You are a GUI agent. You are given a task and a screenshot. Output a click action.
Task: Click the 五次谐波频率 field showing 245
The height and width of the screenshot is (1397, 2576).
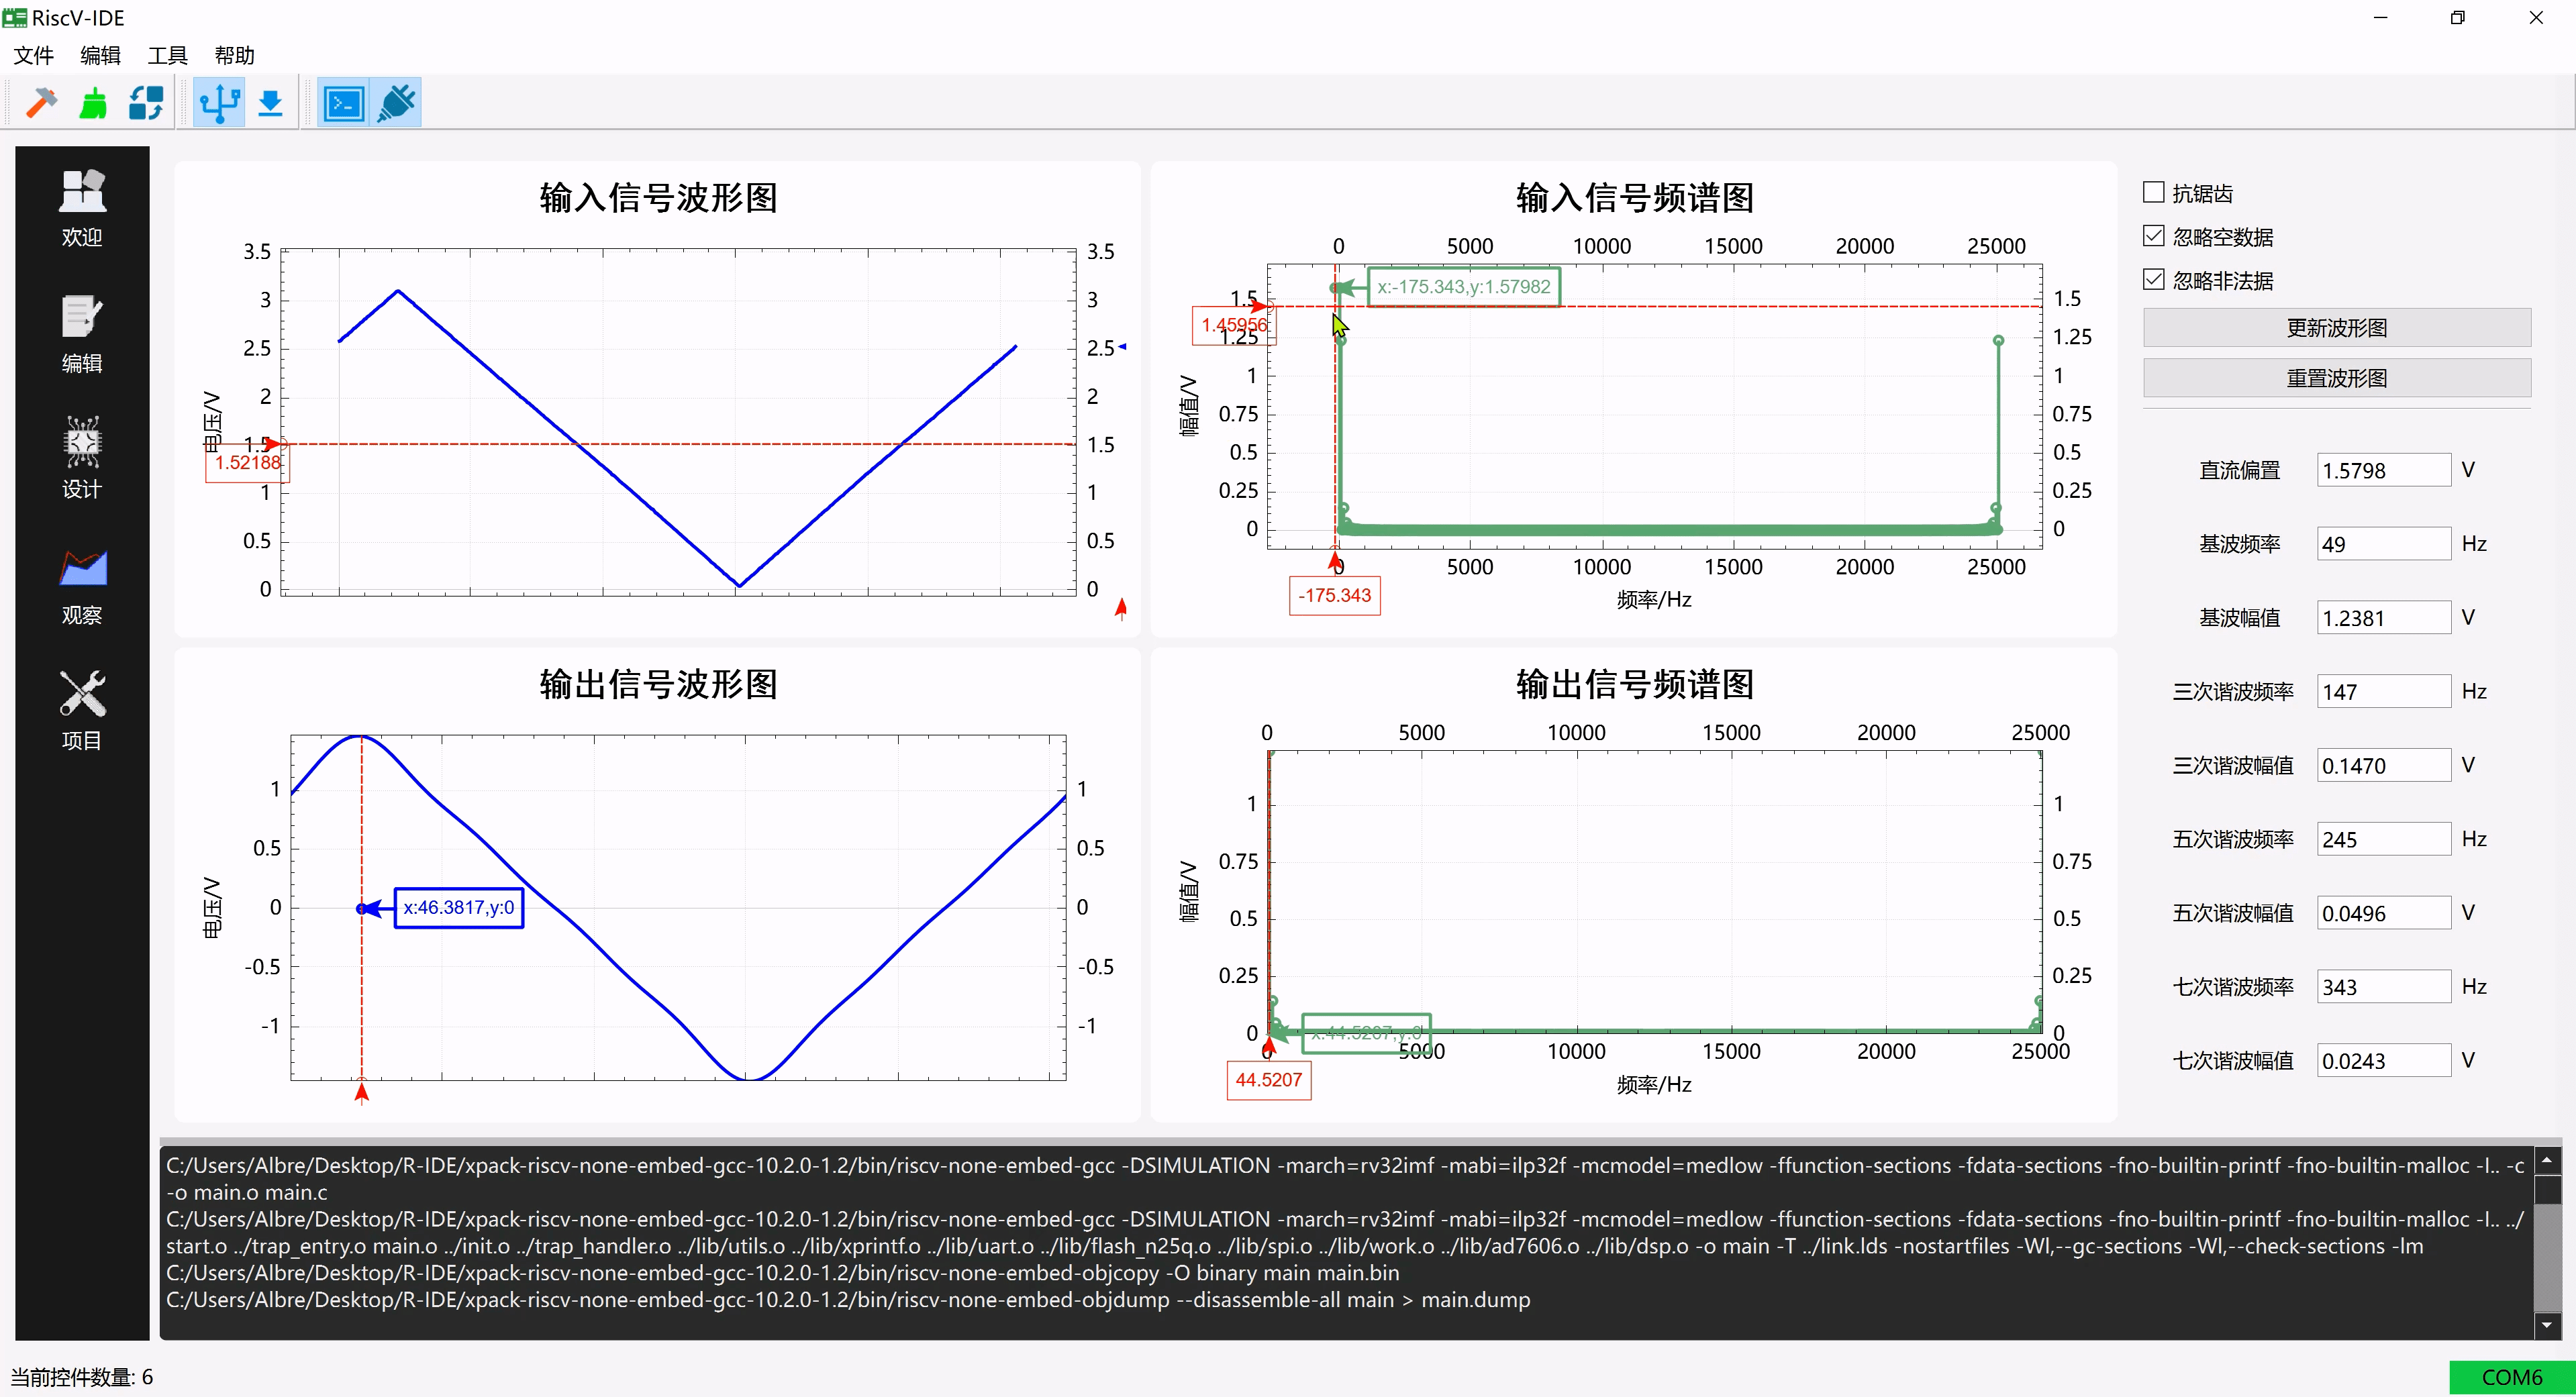2383,839
